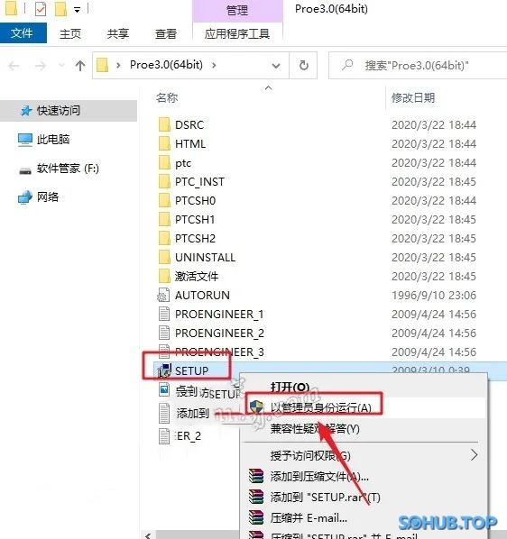Image resolution: width=507 pixels, height=539 pixels.
Task: Sort by 名称 column header
Action: click(167, 98)
